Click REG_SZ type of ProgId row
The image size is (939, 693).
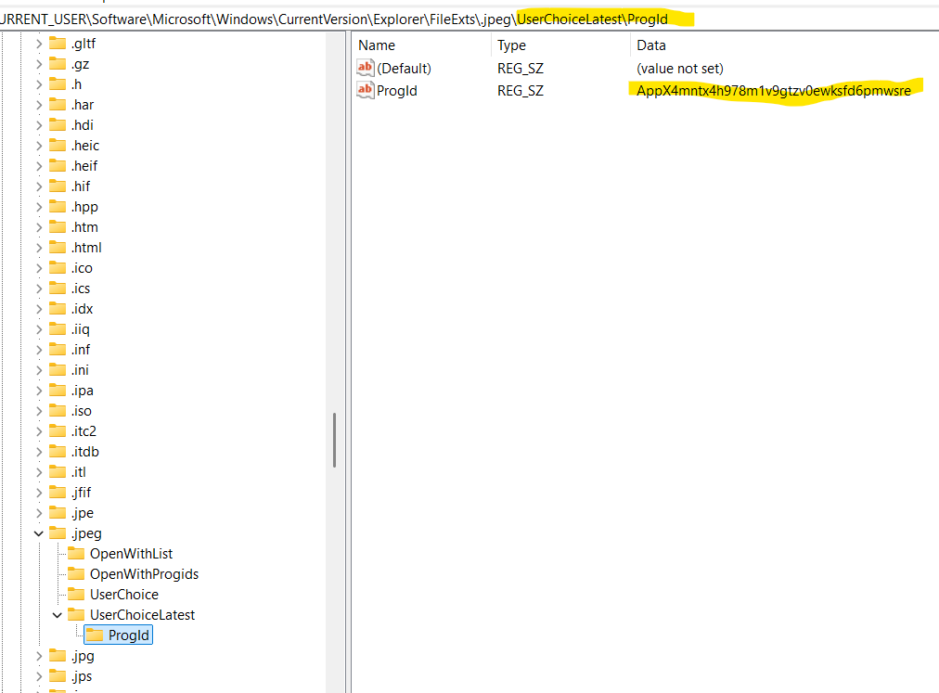pos(521,91)
